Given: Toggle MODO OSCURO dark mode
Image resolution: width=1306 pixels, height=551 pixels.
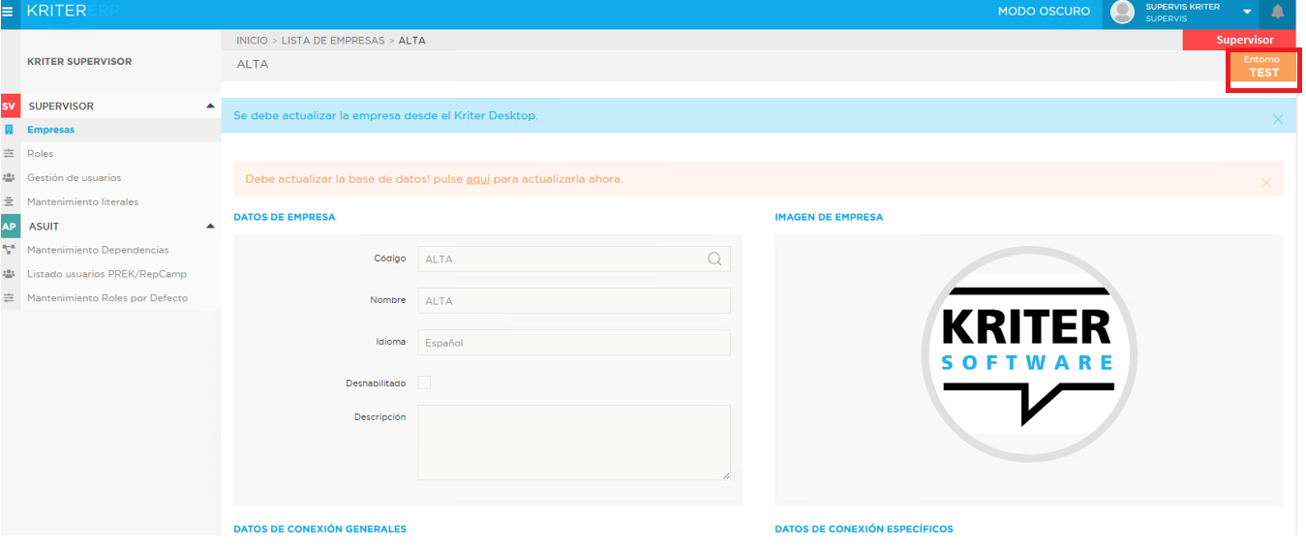Looking at the screenshot, I should pyautogui.click(x=1044, y=12).
